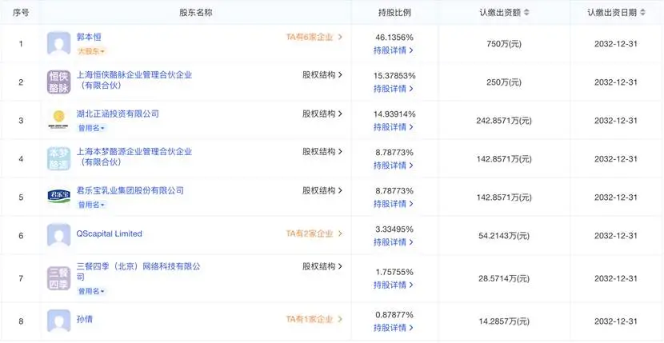
Task: Click the 孙倩 avatar icon
Action: tap(60, 321)
